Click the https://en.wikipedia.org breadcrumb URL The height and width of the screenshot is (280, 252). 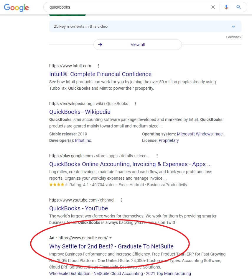pos(89,104)
